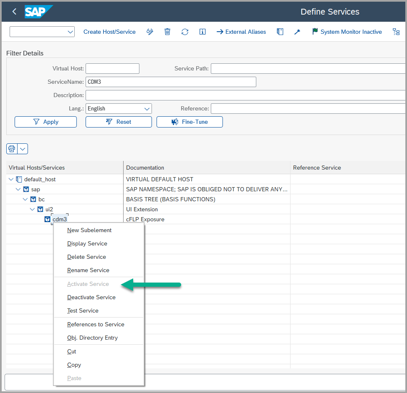The image size is (407, 393).
Task: Click the VIRTUAL DEFAULT HOST cell
Action: coord(207,179)
